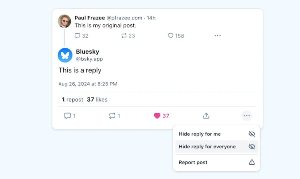Image resolution: width=300 pixels, height=179 pixels.
Task: Share the Bluesky reply post
Action: [206, 116]
